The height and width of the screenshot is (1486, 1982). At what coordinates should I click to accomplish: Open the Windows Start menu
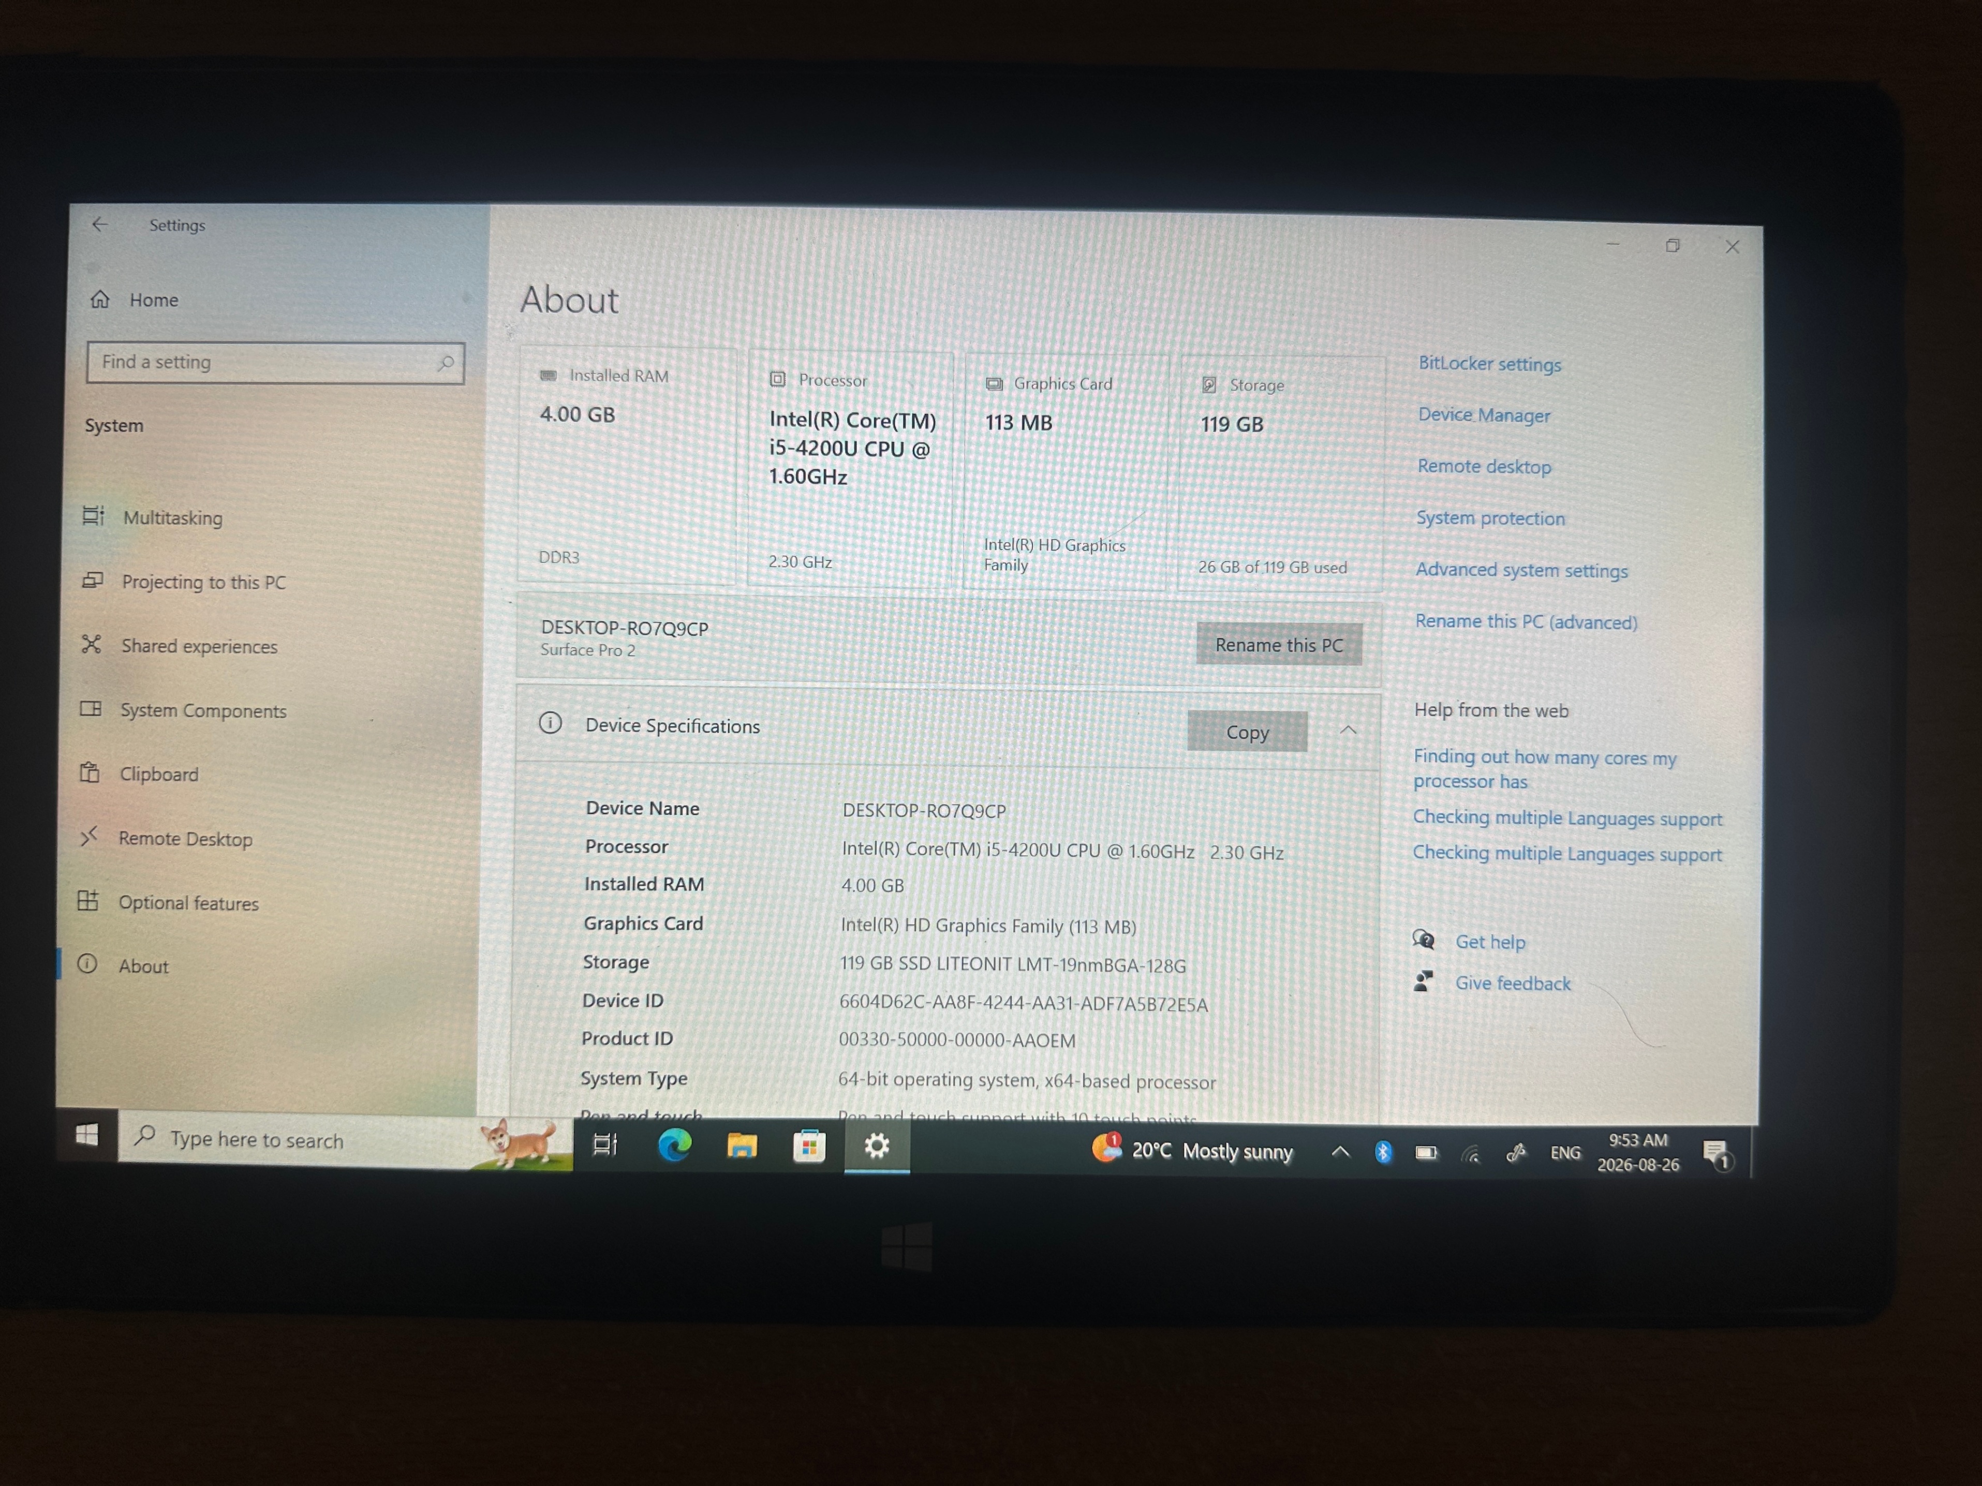coord(87,1135)
